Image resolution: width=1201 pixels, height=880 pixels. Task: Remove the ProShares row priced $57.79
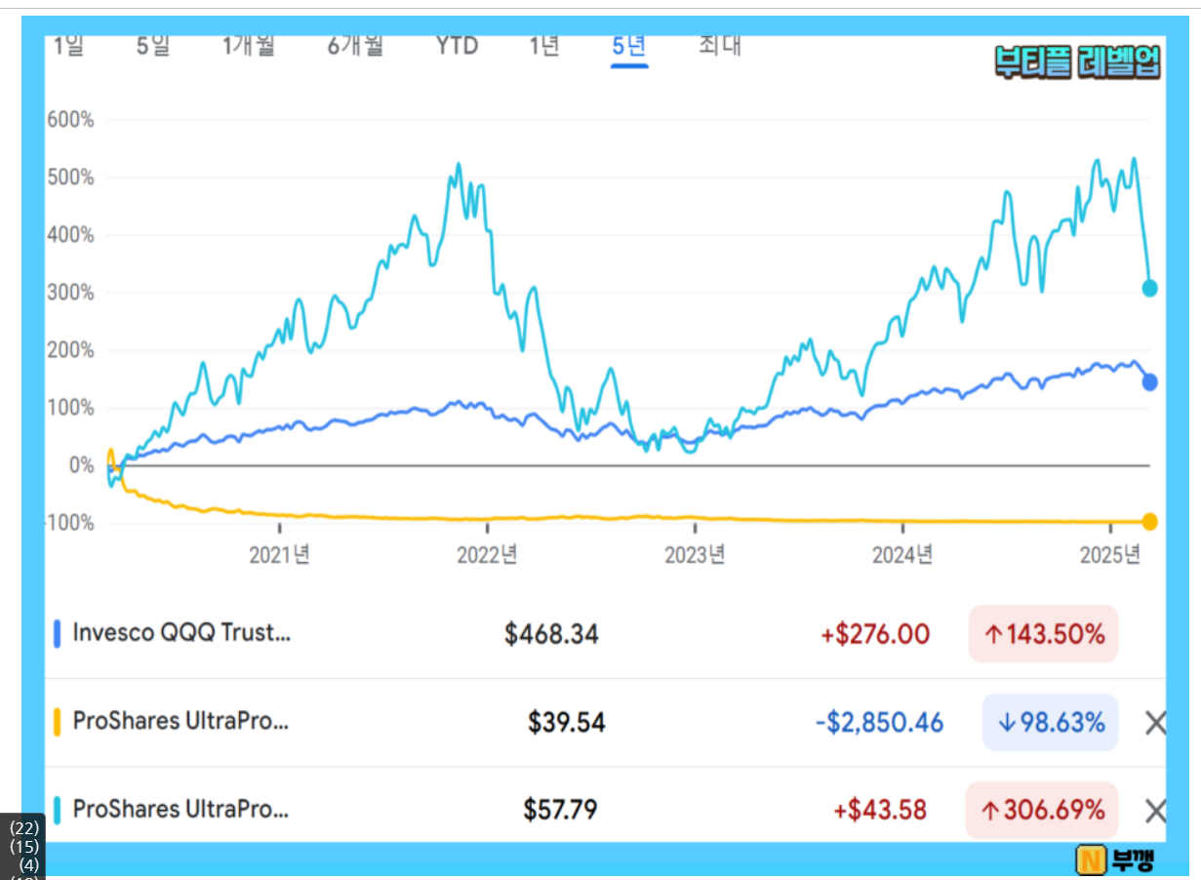(x=1155, y=811)
